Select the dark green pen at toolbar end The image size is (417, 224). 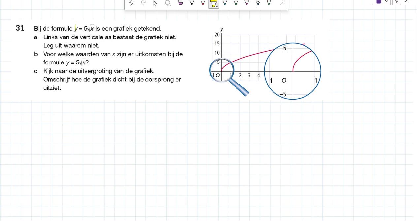269,3
